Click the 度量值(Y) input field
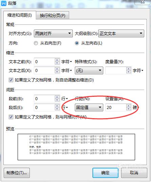Screen dimensions: 151x182 pyautogui.click(x=116, y=70)
